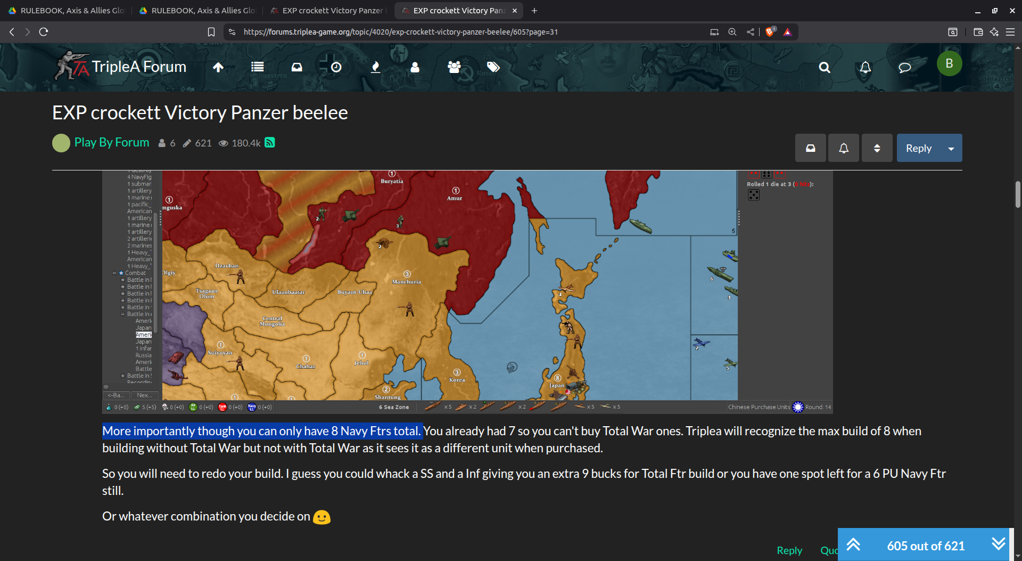Go to TripleA Forum home logo
Screen dimensions: 1022x561
pyautogui.click(x=121, y=67)
